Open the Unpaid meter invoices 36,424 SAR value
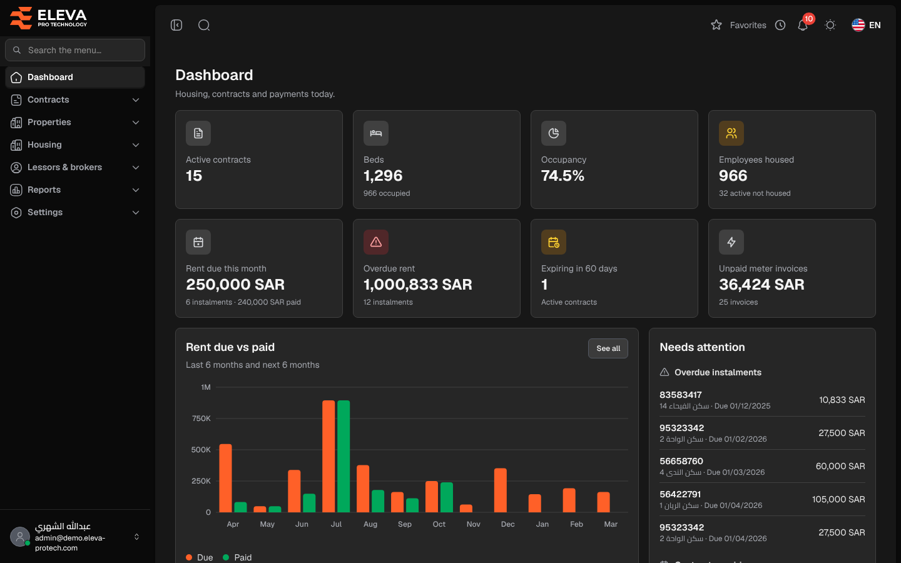 point(761,285)
